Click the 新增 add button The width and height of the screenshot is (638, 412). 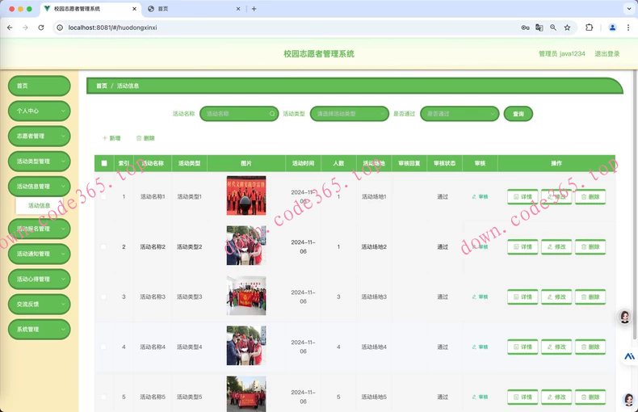click(111, 138)
